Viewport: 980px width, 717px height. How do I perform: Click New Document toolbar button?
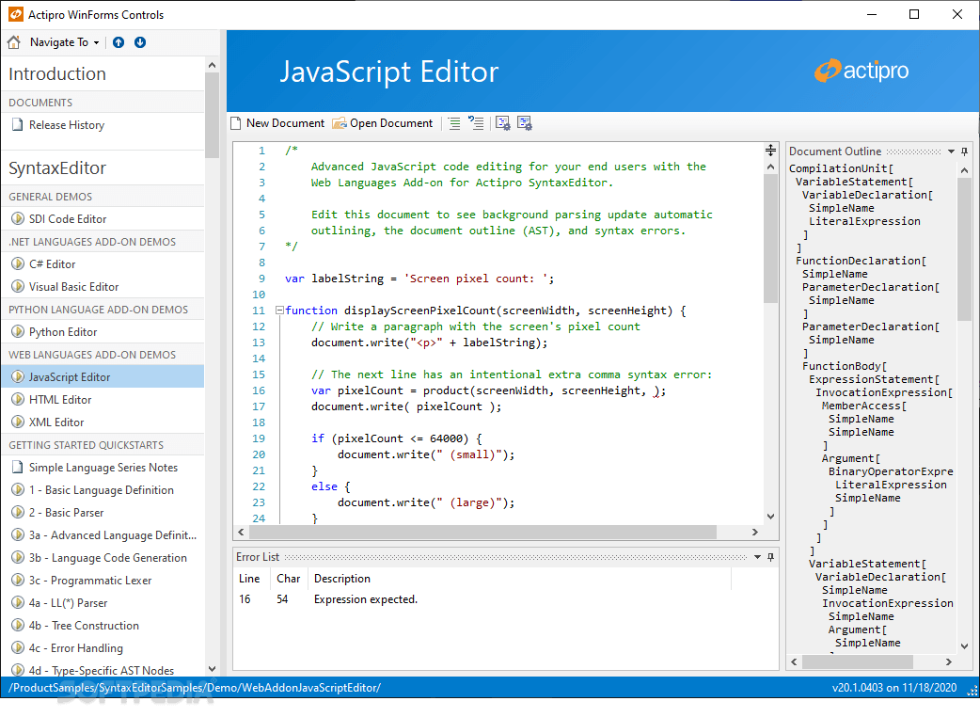click(277, 123)
